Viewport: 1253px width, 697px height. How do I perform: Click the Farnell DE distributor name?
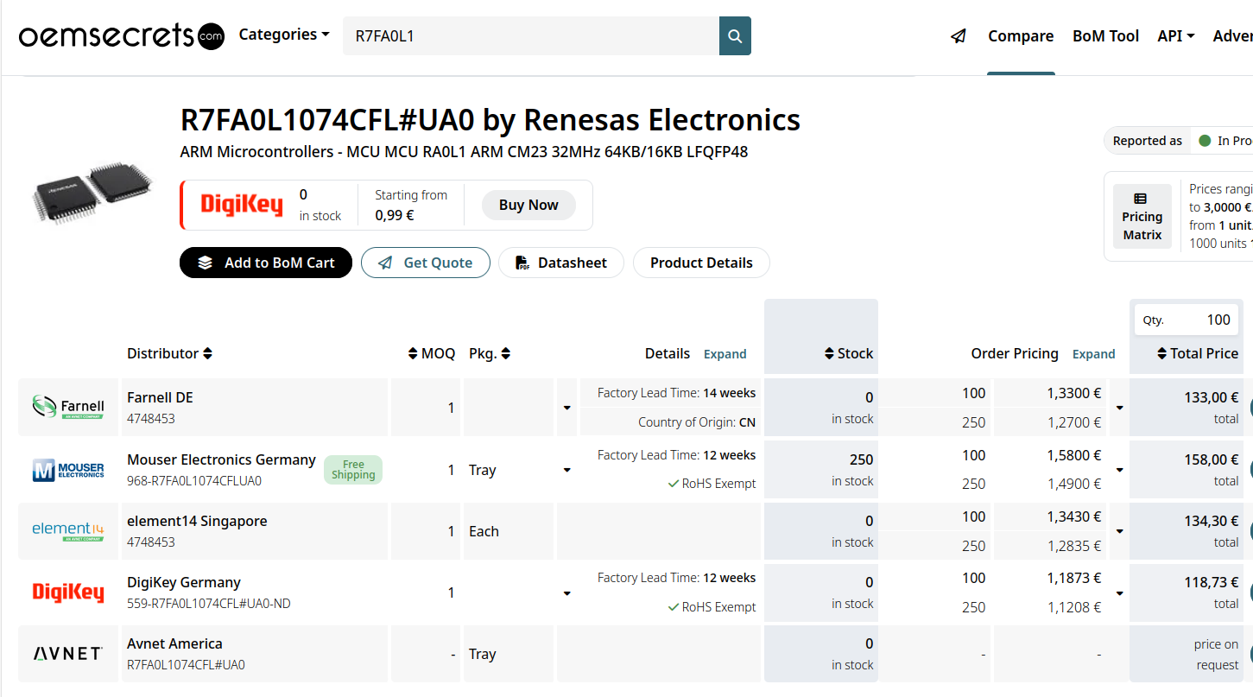point(160,397)
